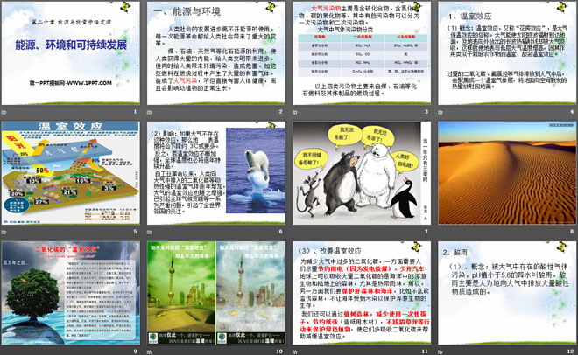The image size is (578, 355).
Task: Select slide 8 desert dunes photo
Action: pos(507,173)
